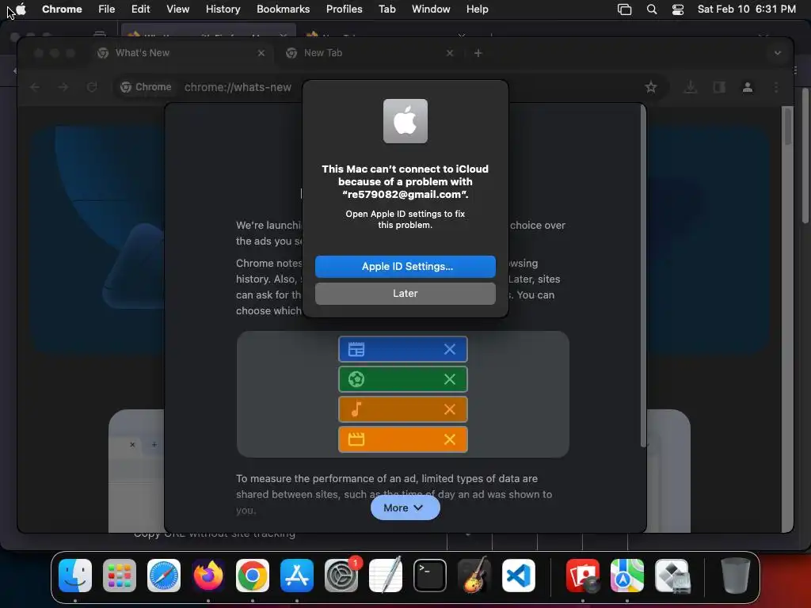Image resolution: width=811 pixels, height=608 pixels.
Task: Open Control Center in the menu bar
Action: pos(678,9)
